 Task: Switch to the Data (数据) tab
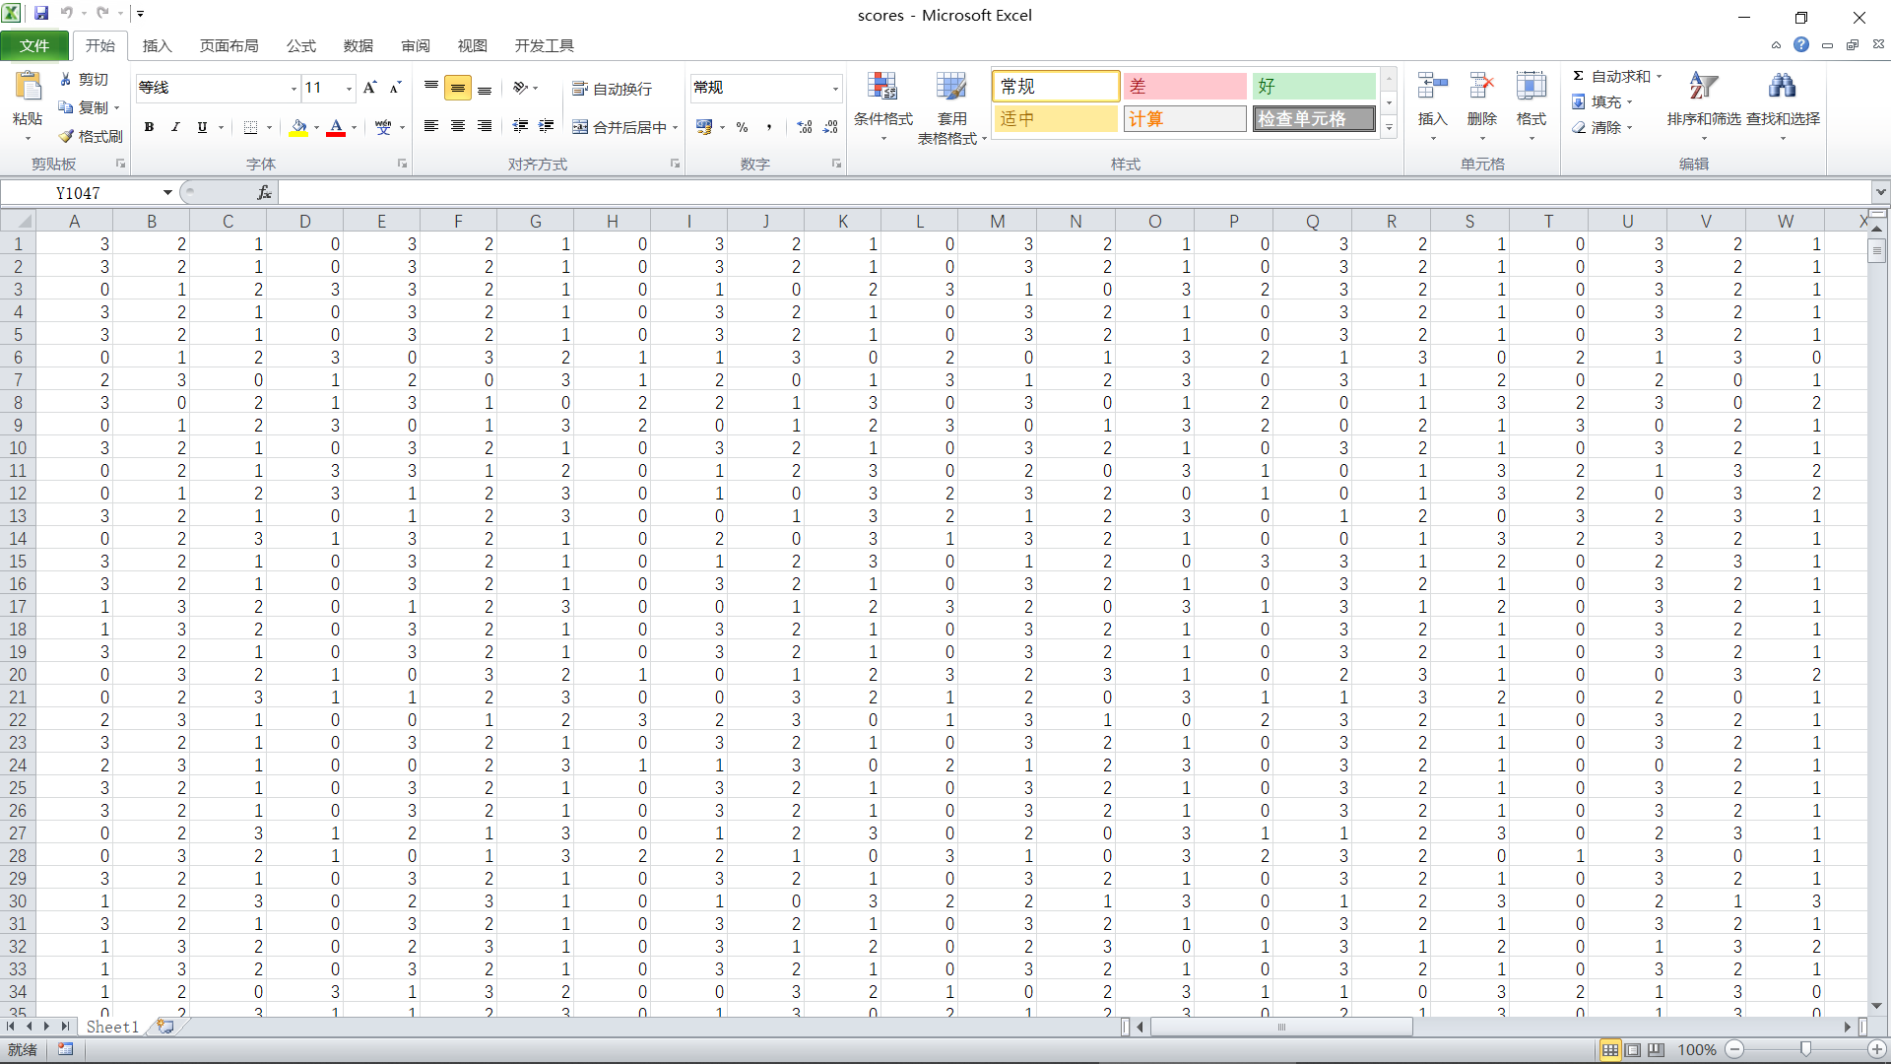coord(359,46)
